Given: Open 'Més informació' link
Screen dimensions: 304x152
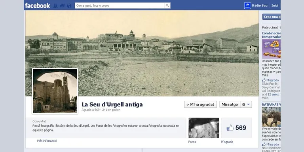Looking at the screenshot, I should (47, 141).
